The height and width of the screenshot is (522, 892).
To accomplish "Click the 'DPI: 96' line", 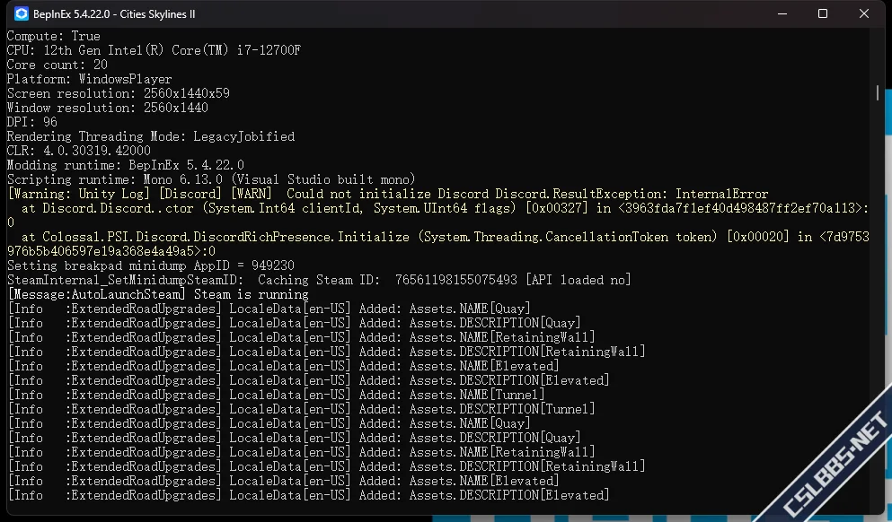I will 31,122.
